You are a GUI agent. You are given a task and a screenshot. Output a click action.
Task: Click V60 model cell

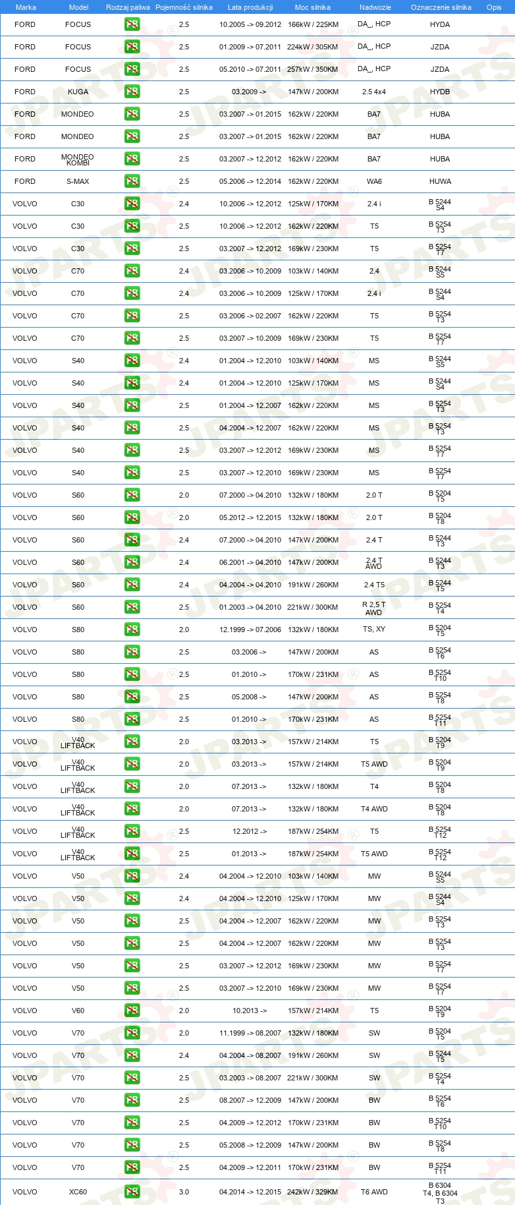tap(78, 1011)
